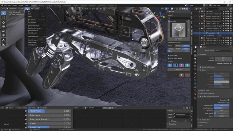Screen dimensions: 233x131
Task: Open the Render menu in top bar
Action: (15, 5)
